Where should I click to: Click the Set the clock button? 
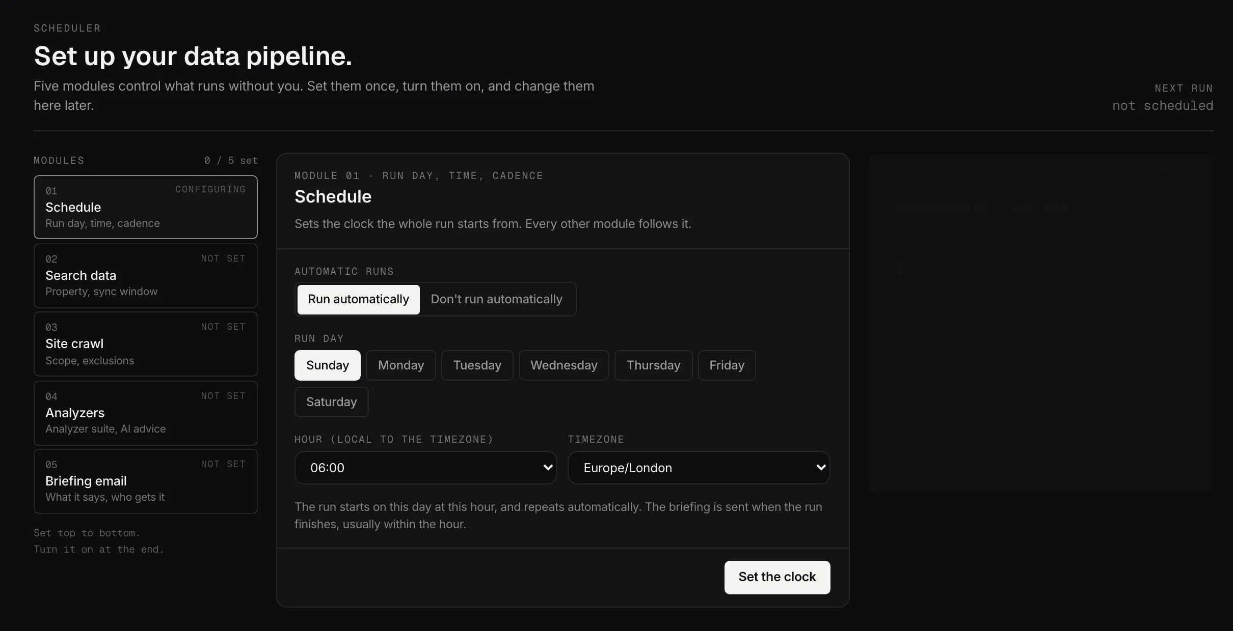point(778,577)
